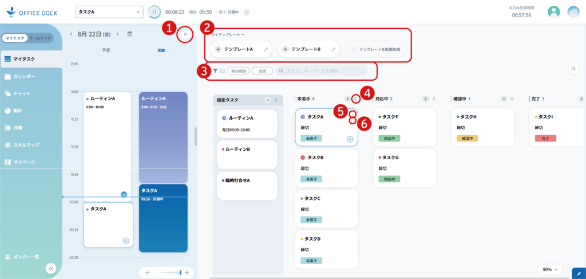Click テンプレートを新規作成 button
The image size is (586, 279).
point(377,50)
